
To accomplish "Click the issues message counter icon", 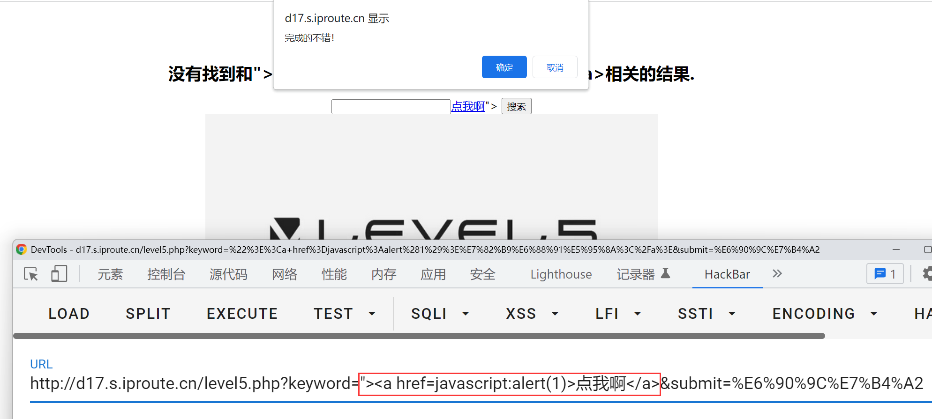I will 885,274.
